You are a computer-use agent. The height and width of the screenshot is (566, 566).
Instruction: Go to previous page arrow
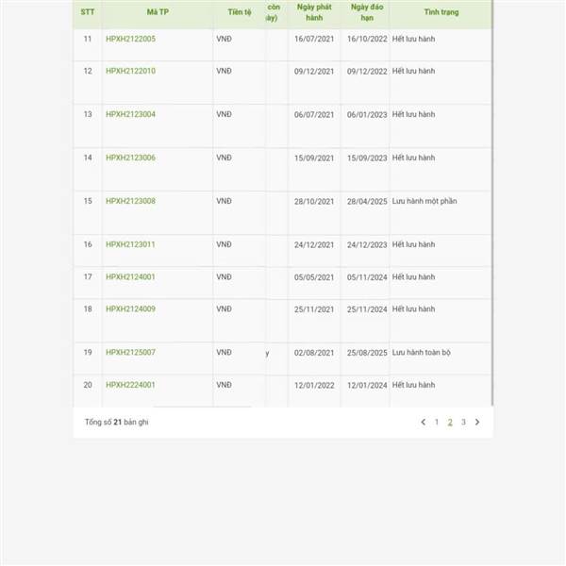(423, 422)
